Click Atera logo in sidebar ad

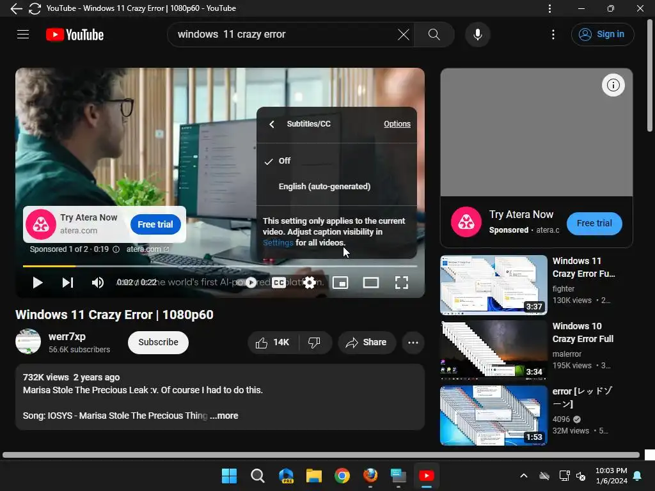[x=466, y=222]
